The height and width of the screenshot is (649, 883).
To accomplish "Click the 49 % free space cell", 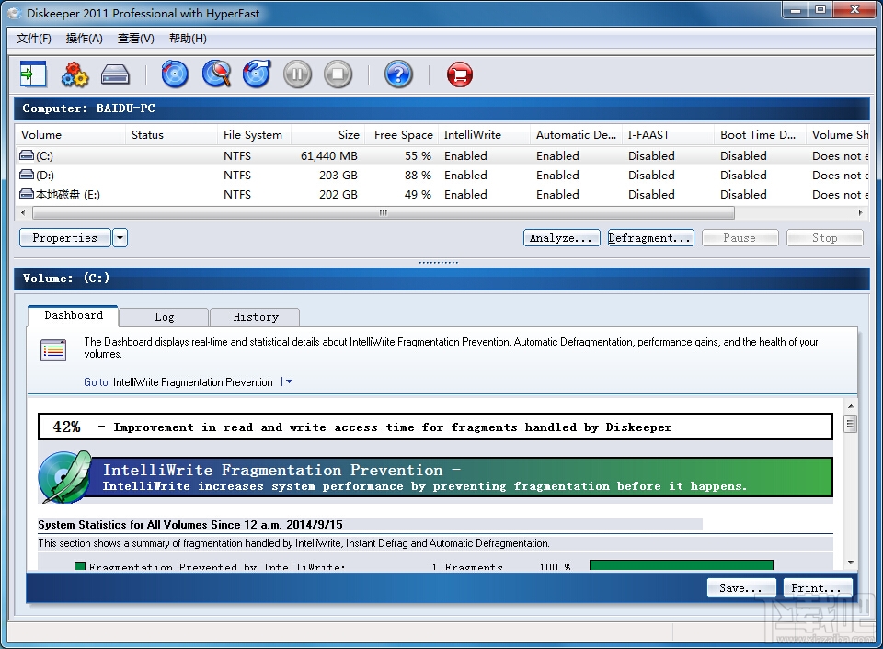I will (x=418, y=194).
